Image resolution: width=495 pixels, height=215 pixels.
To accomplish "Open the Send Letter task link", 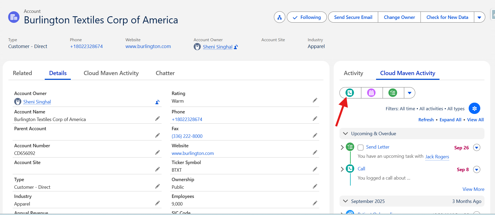I will (x=378, y=147).
